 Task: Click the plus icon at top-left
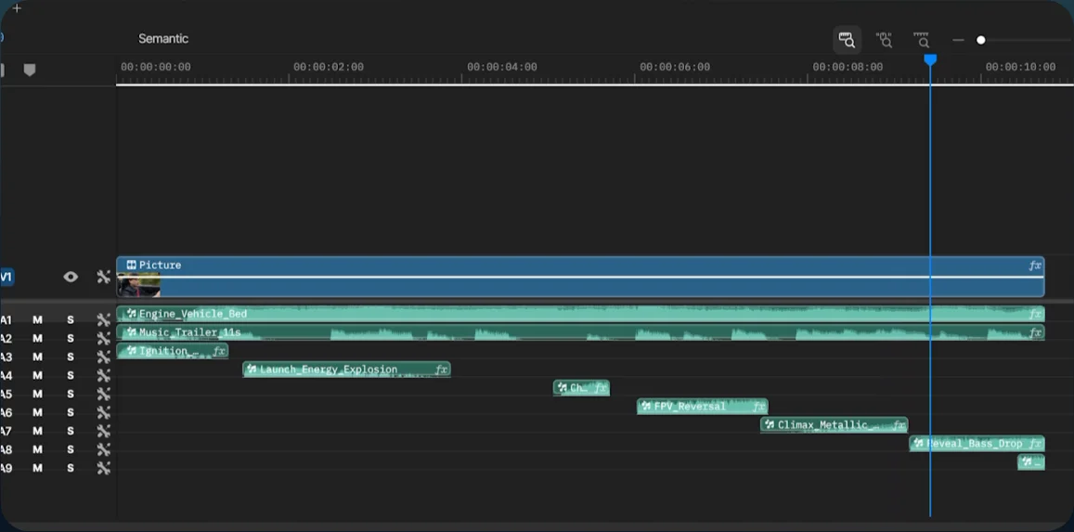pos(17,8)
